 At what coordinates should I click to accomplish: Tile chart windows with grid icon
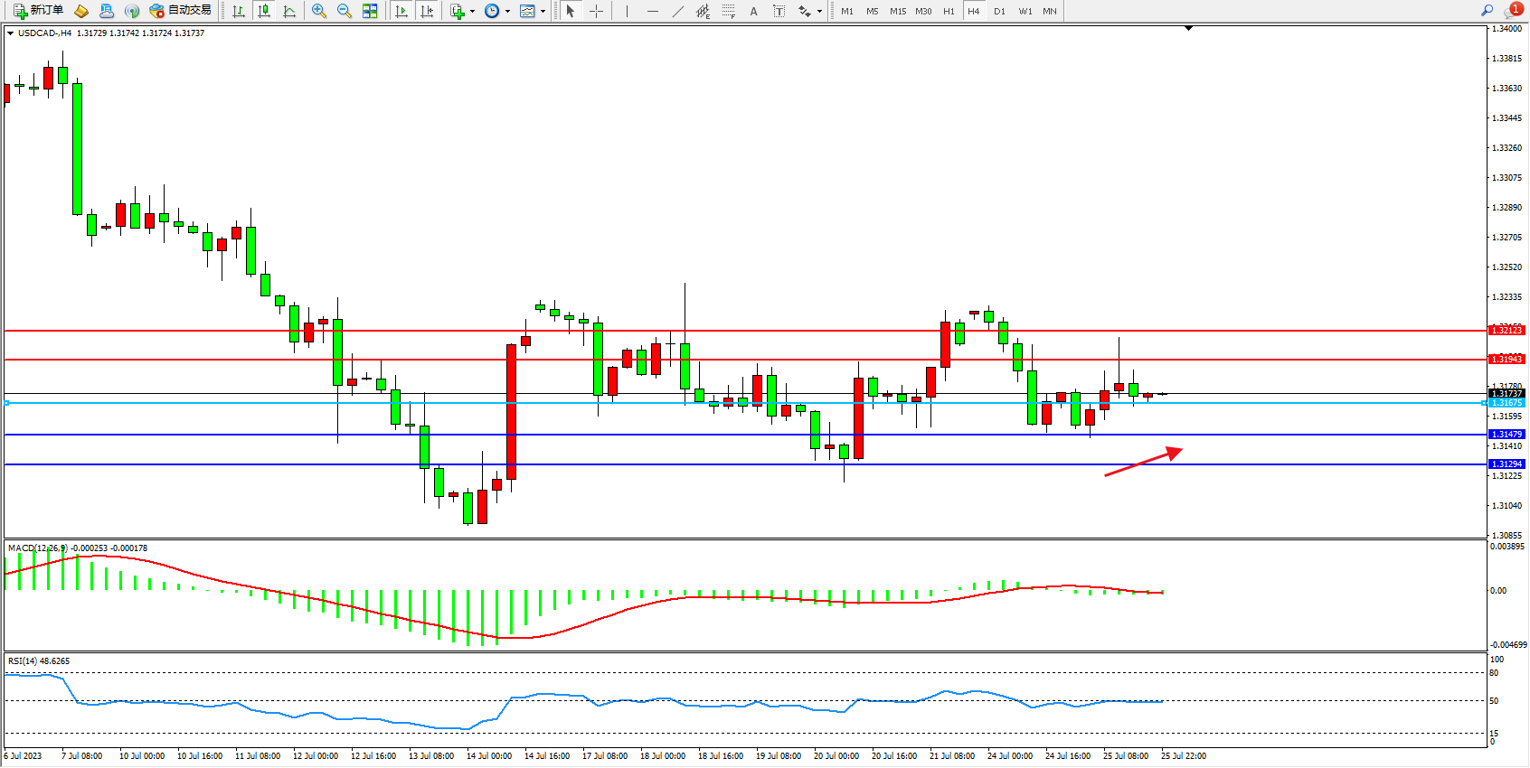click(x=370, y=11)
